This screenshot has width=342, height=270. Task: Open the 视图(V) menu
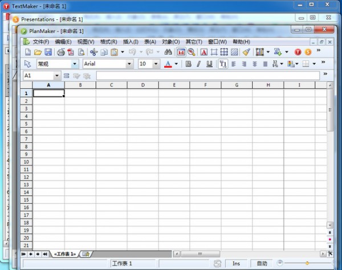[85, 42]
